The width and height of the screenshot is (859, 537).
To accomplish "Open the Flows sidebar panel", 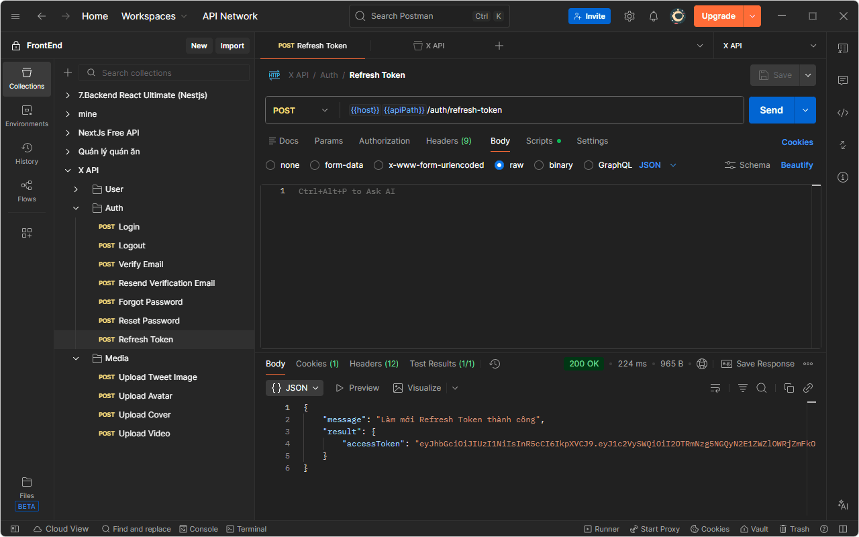I will 27,191.
